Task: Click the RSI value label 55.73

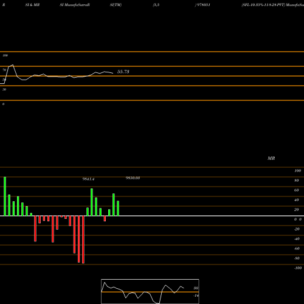Action: (x=123, y=72)
